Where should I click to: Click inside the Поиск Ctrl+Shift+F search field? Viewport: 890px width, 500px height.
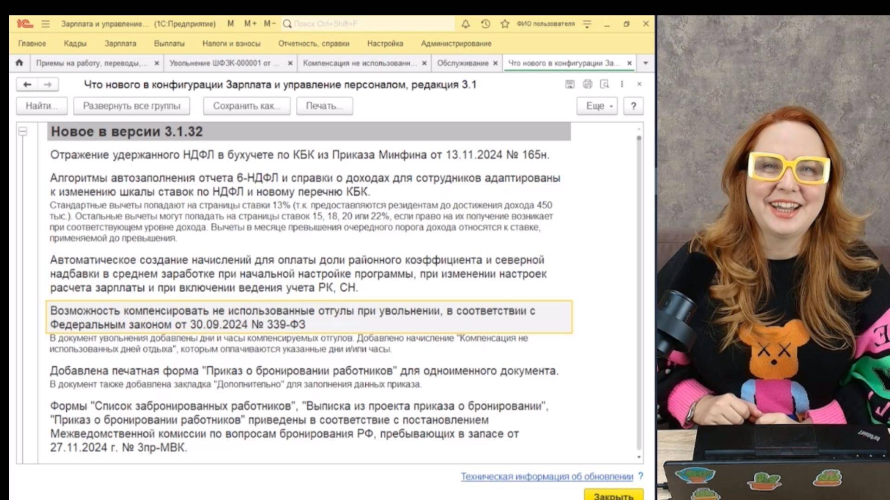366,24
